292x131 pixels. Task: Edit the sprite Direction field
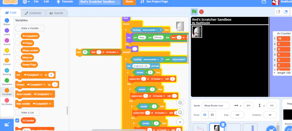click(x=270, y=115)
